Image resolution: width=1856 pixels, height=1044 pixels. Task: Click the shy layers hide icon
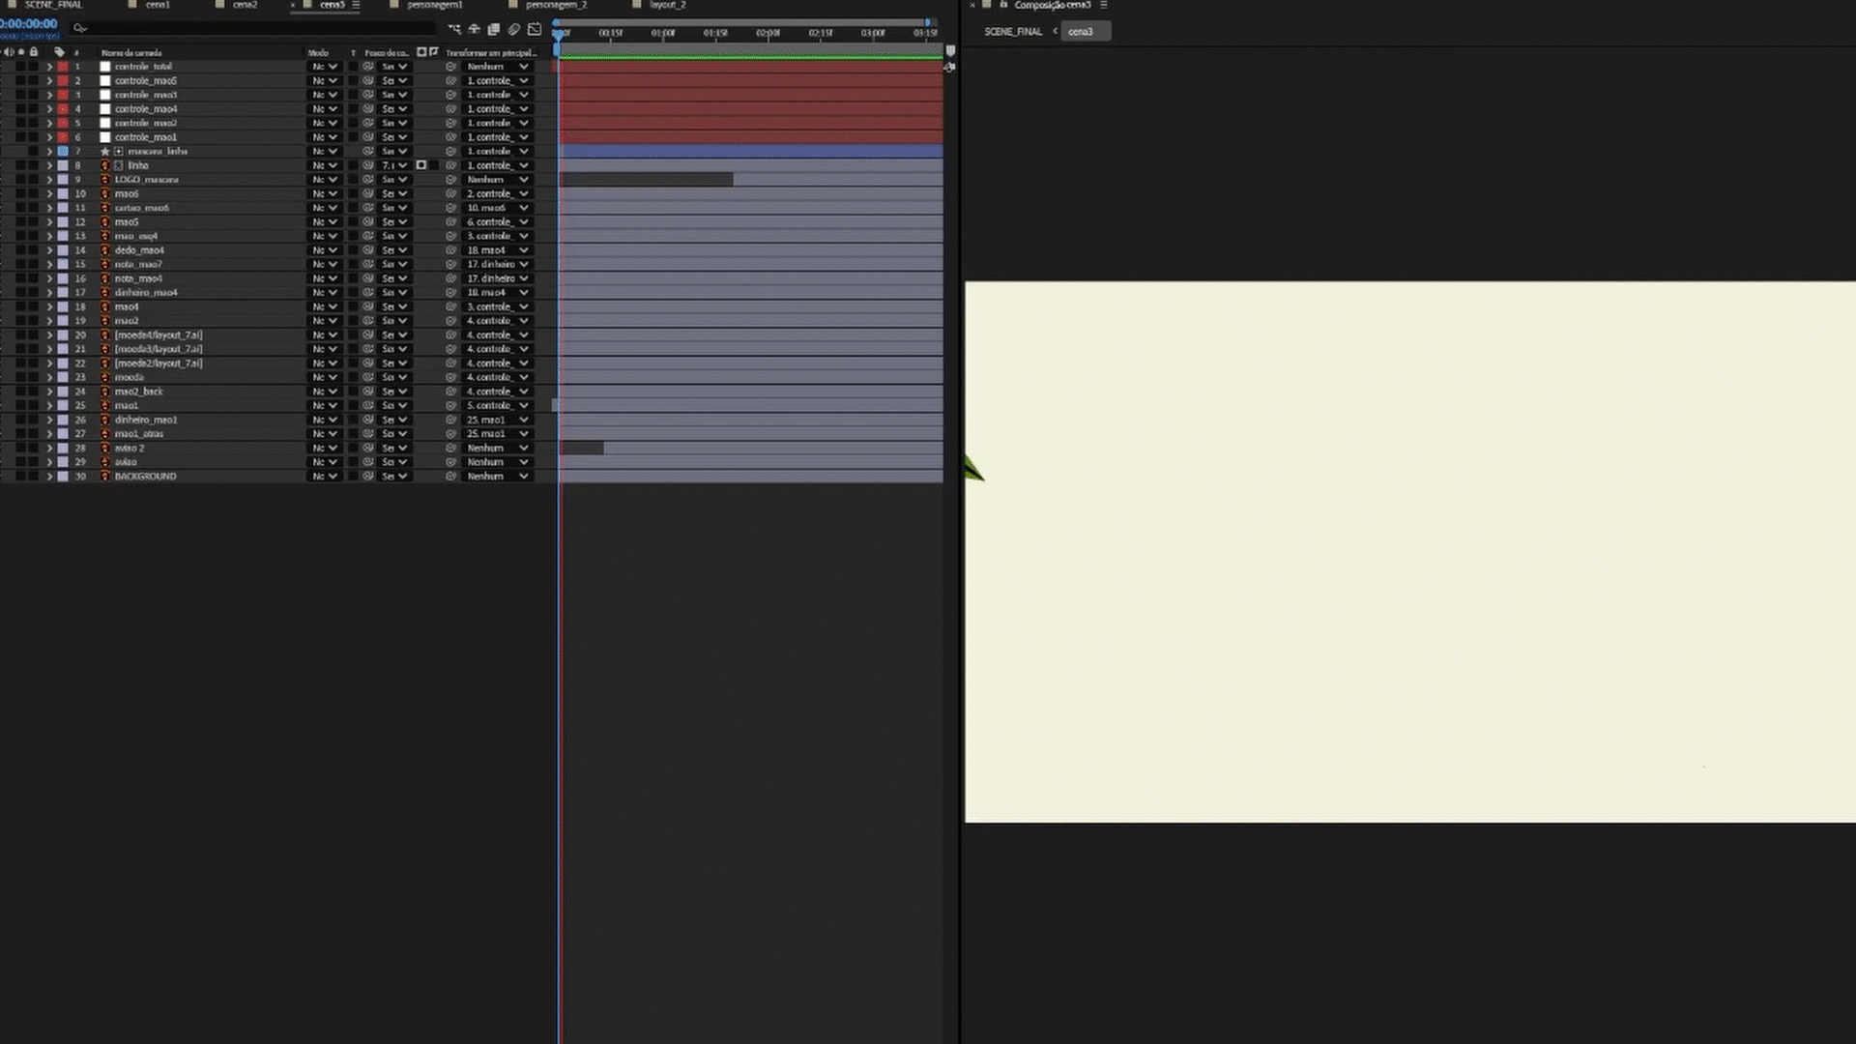click(474, 29)
